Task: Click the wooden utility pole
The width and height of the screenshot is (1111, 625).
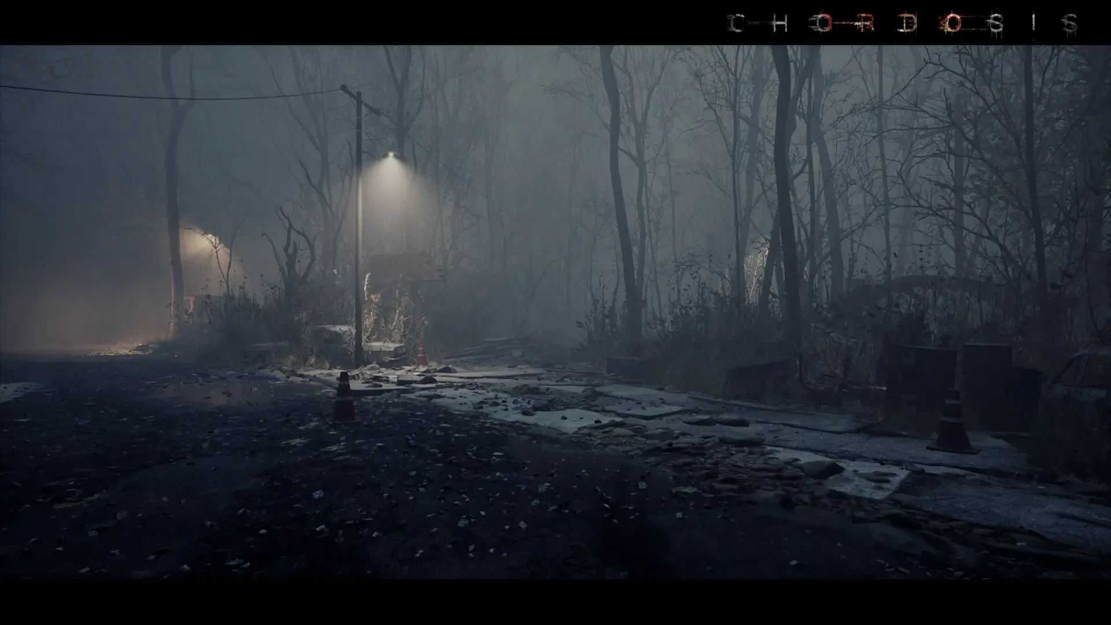Action: click(359, 231)
